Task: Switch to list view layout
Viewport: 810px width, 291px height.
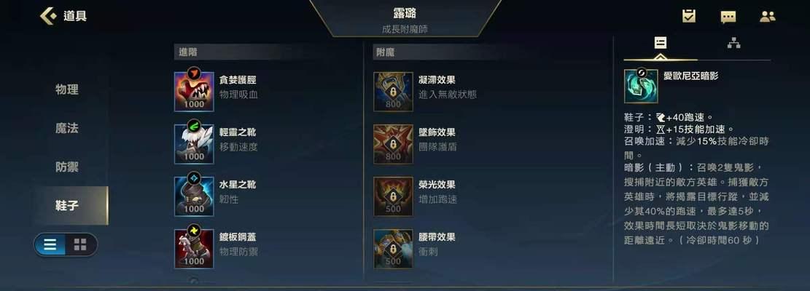Action: click(x=50, y=244)
